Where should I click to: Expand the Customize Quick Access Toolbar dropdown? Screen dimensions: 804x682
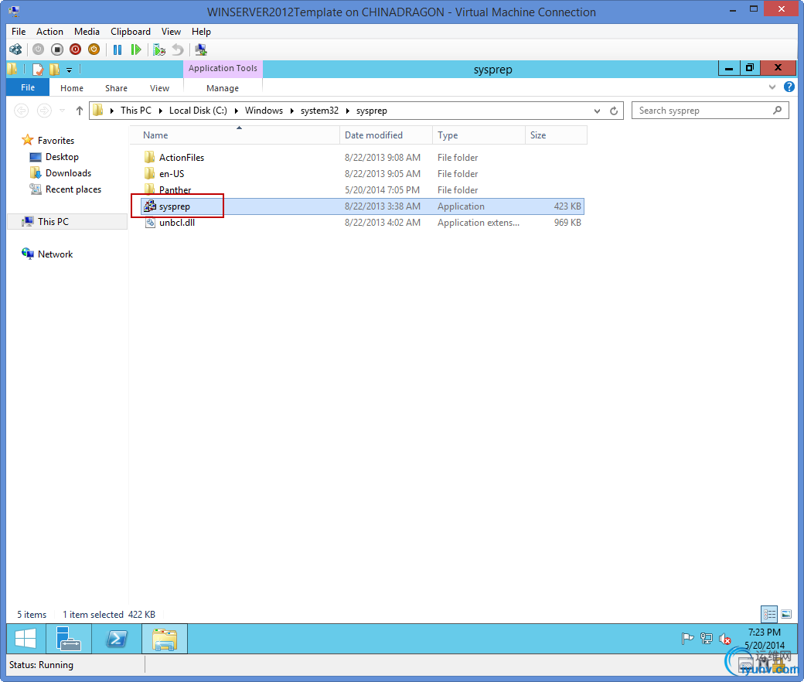coord(70,70)
